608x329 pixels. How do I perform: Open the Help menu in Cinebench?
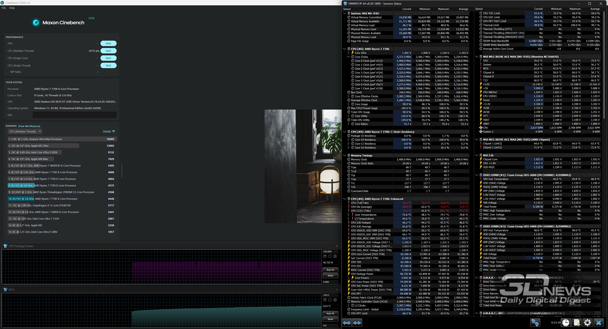(12, 8)
